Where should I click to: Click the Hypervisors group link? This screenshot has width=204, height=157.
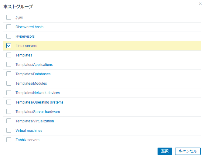tap(25, 36)
